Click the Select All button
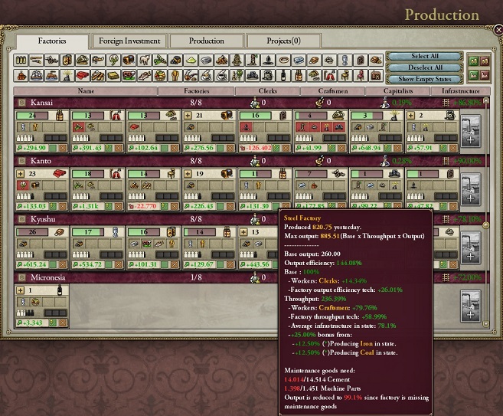This screenshot has height=416, width=503. coord(419,56)
